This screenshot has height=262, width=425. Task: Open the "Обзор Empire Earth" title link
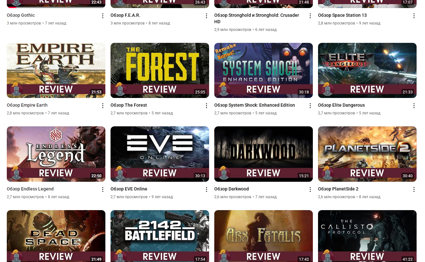point(27,105)
